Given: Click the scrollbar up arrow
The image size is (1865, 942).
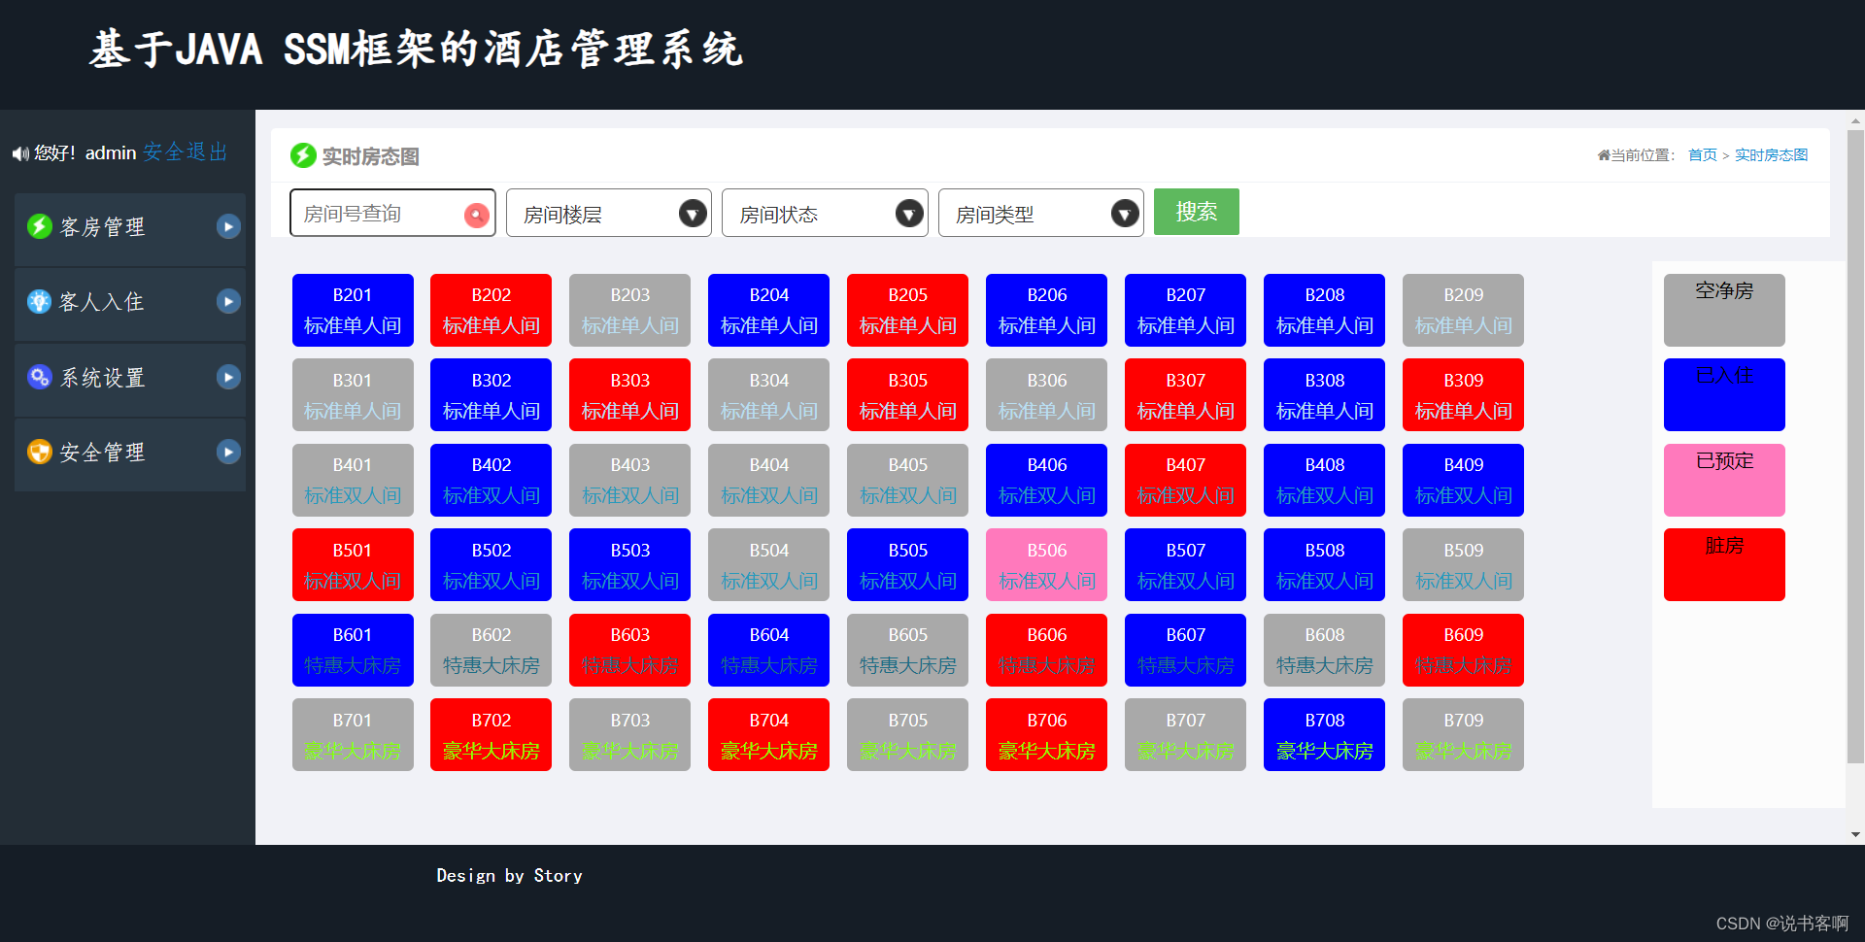Looking at the screenshot, I should (x=1855, y=121).
